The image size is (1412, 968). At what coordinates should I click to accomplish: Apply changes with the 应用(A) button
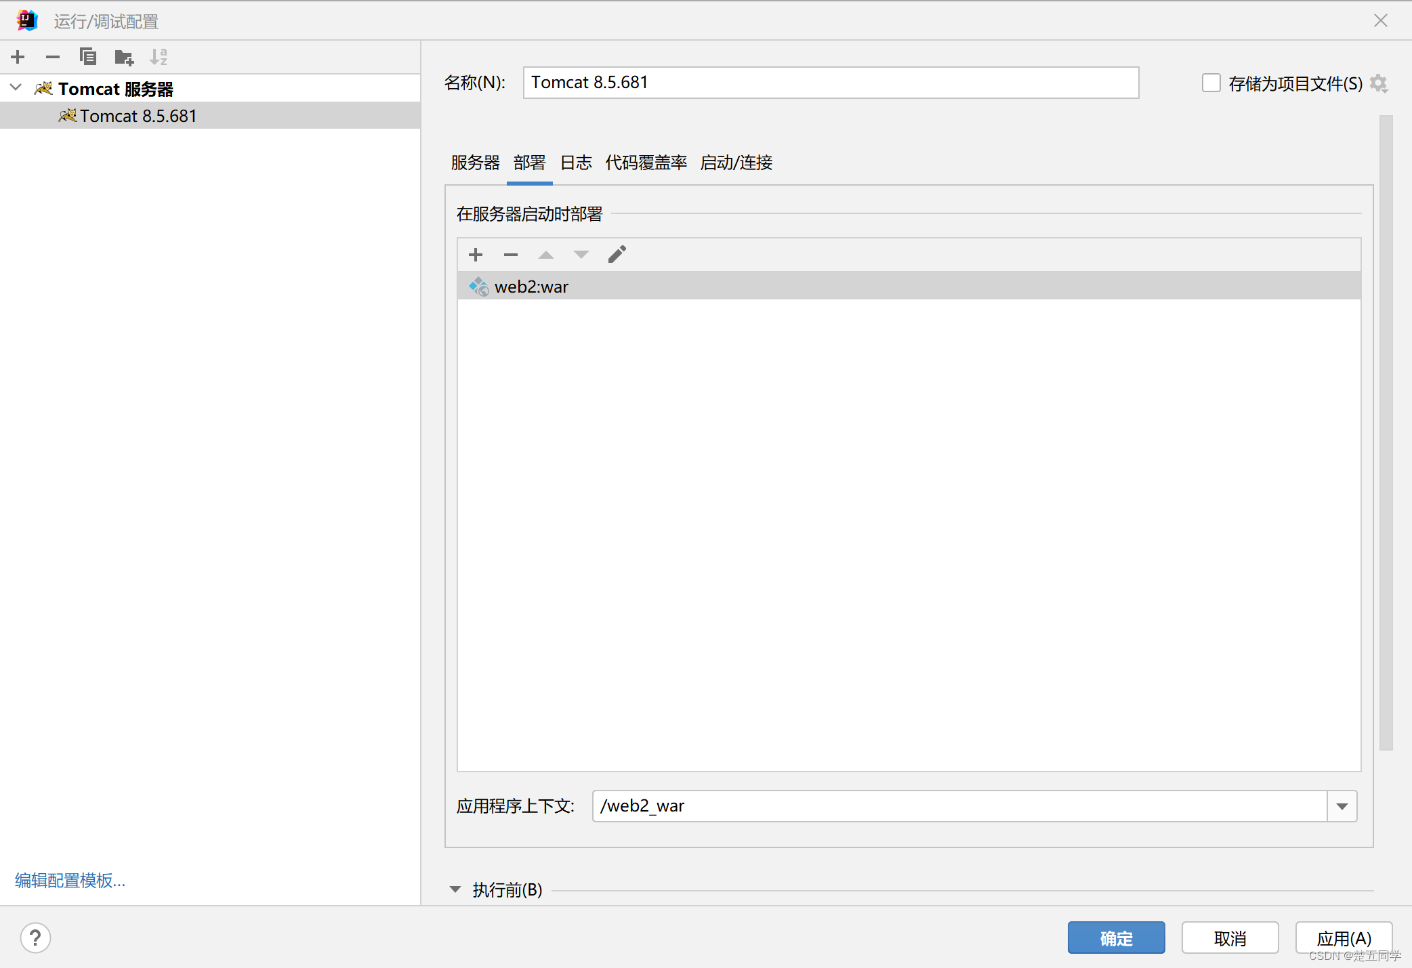coord(1344,938)
